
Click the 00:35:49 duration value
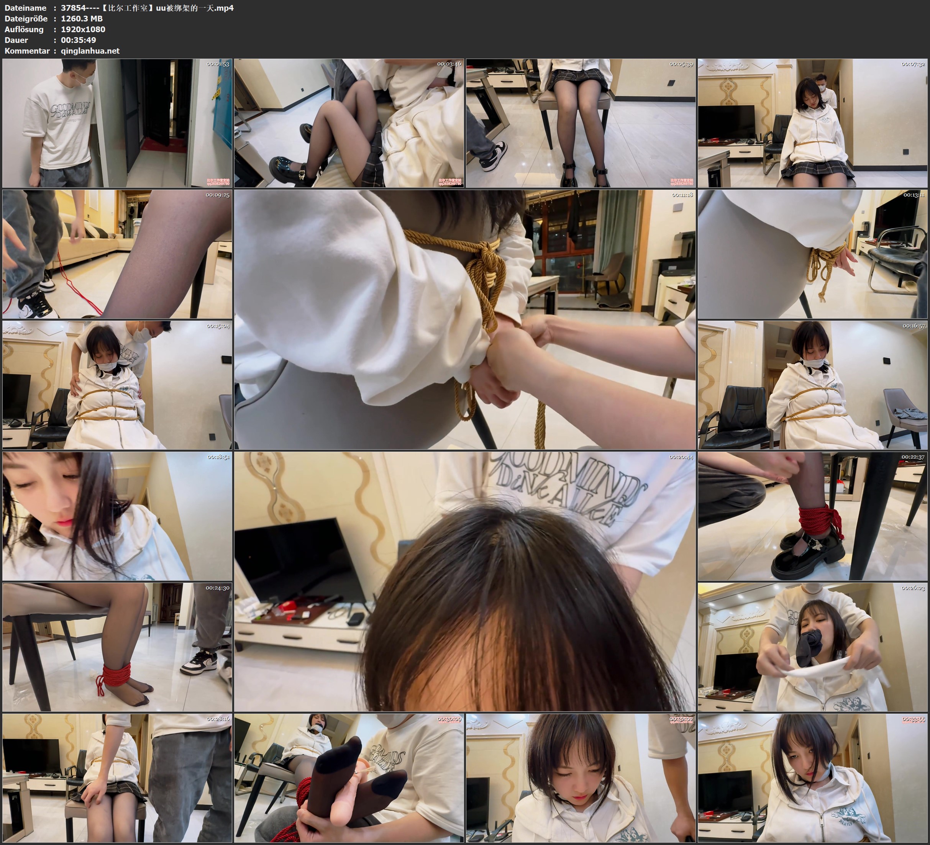click(79, 40)
